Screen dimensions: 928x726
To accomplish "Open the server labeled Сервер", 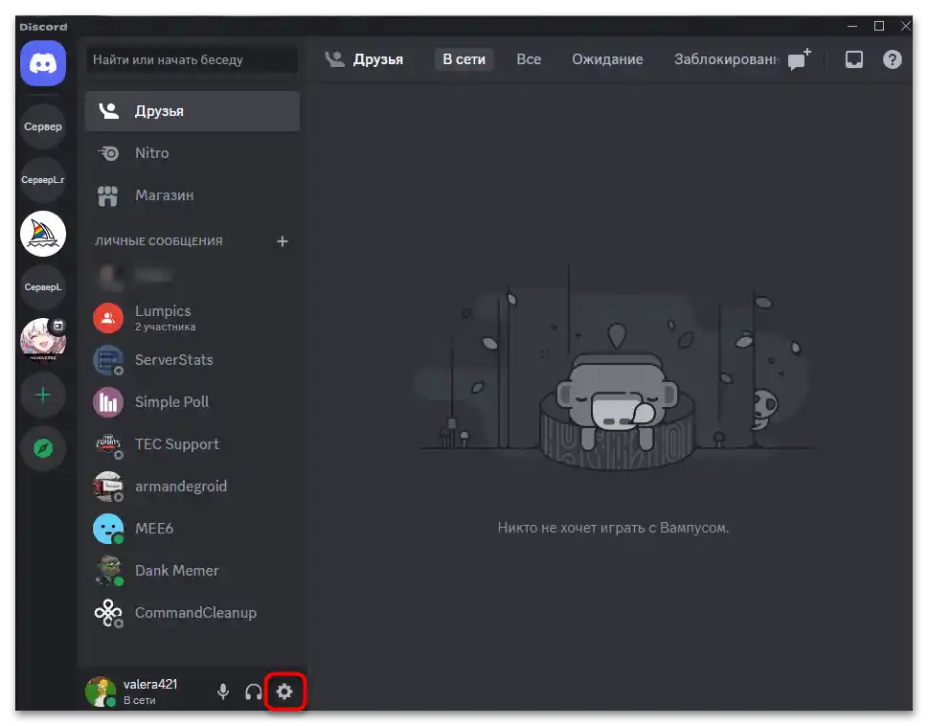I will pos(43,126).
